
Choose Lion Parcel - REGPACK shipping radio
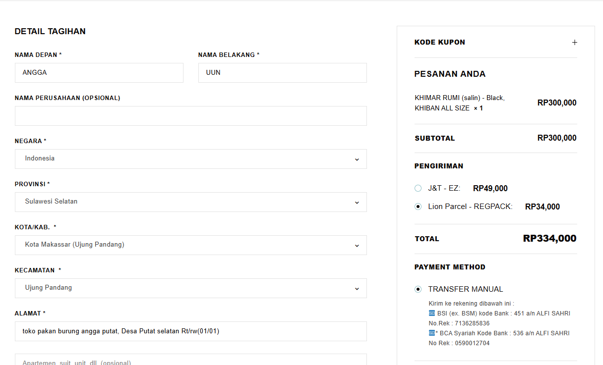click(x=418, y=207)
